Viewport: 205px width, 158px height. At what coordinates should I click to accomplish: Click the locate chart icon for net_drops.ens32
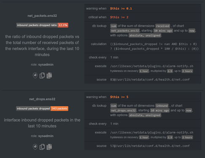[x=35, y=147]
